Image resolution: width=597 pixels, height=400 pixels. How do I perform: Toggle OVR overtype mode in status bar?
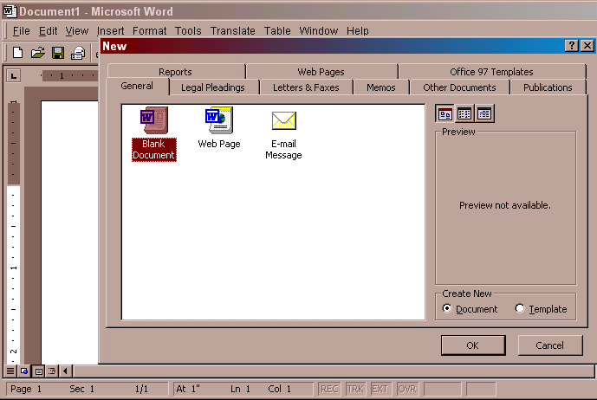tap(406, 390)
